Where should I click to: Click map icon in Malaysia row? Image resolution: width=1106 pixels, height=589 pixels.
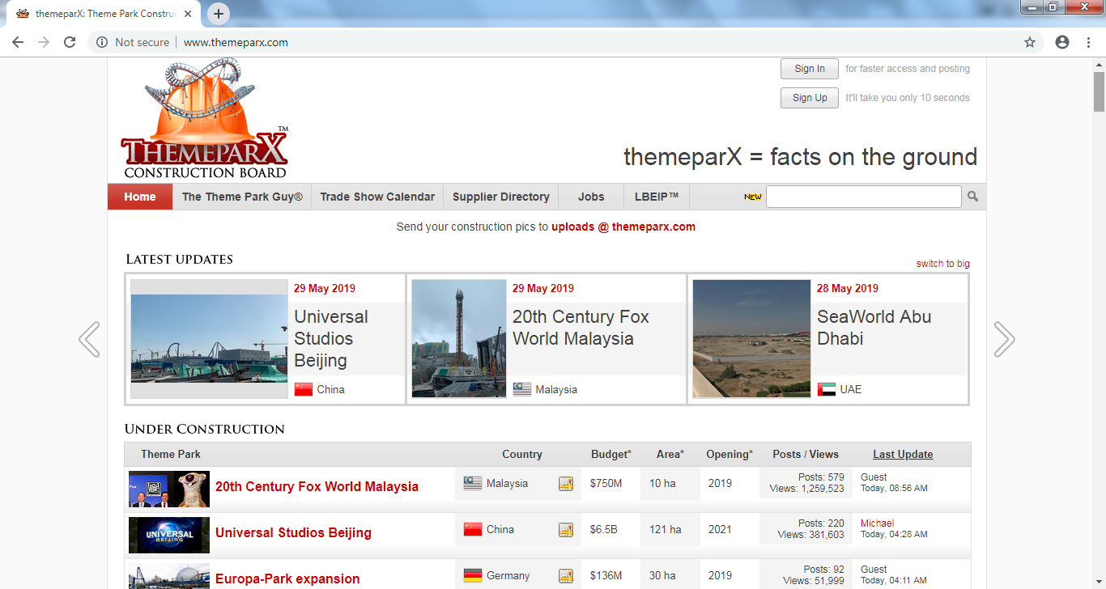coord(566,484)
